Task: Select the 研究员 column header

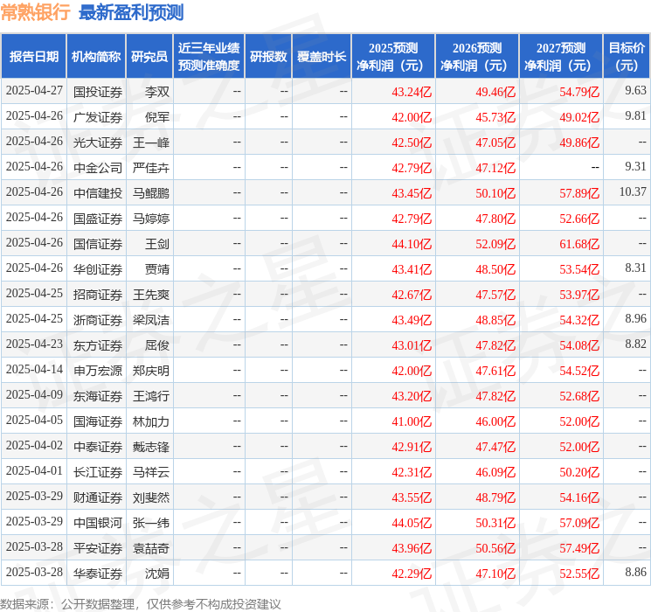Action: (x=149, y=57)
